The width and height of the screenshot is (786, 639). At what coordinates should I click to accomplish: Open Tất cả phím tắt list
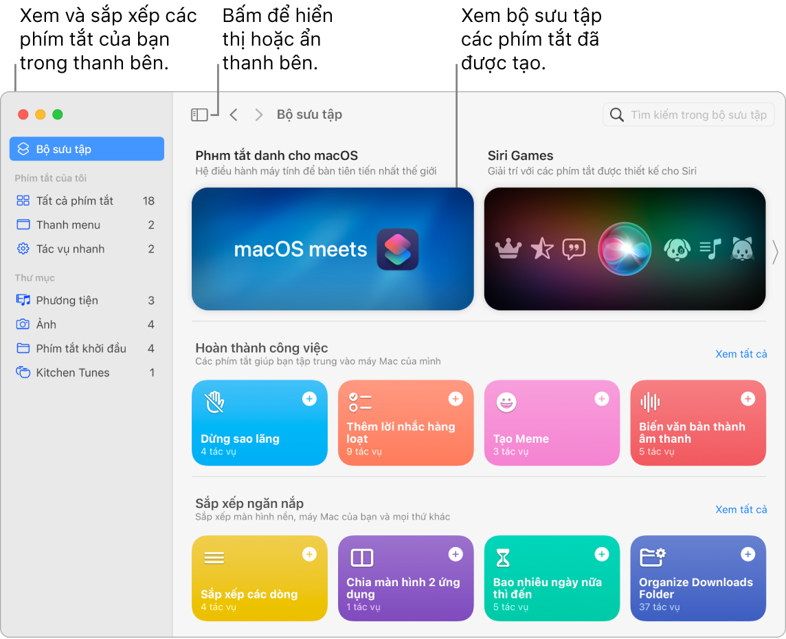tap(87, 201)
